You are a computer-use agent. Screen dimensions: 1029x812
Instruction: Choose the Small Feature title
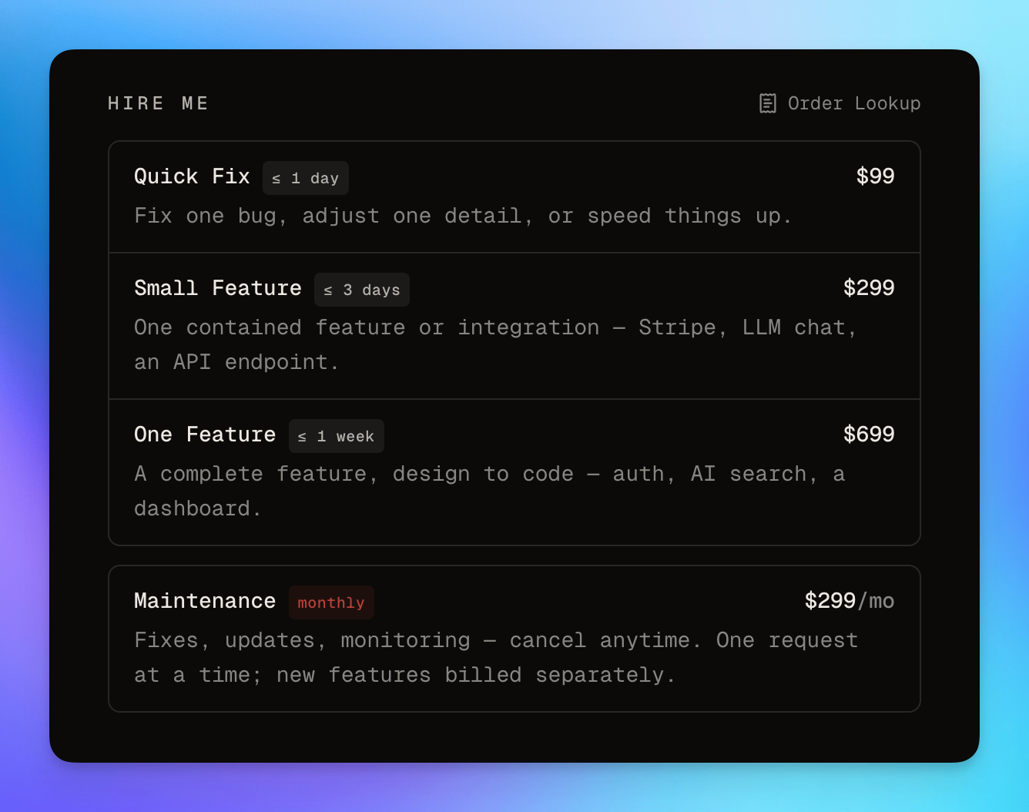pos(218,288)
